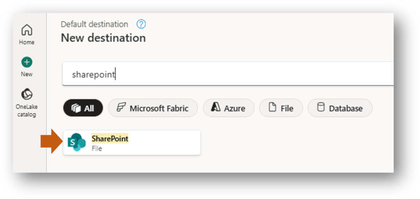This screenshot has height=199, width=420.
Task: Filter by Microsoft Fabric
Action: (153, 108)
